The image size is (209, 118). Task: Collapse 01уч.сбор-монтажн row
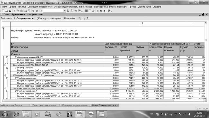(x=7, y=68)
